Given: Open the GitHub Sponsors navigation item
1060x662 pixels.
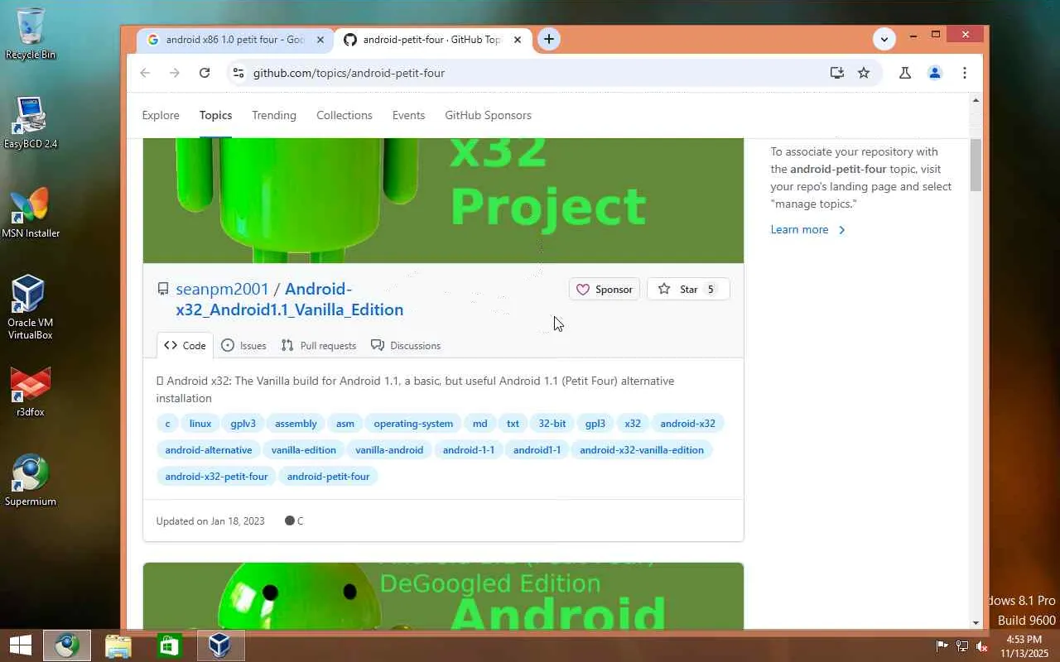Looking at the screenshot, I should pyautogui.click(x=488, y=115).
